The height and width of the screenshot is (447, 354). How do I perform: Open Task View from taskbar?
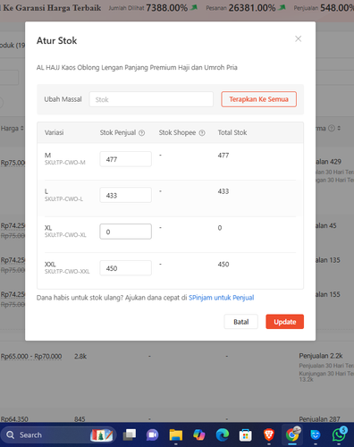coord(130,435)
